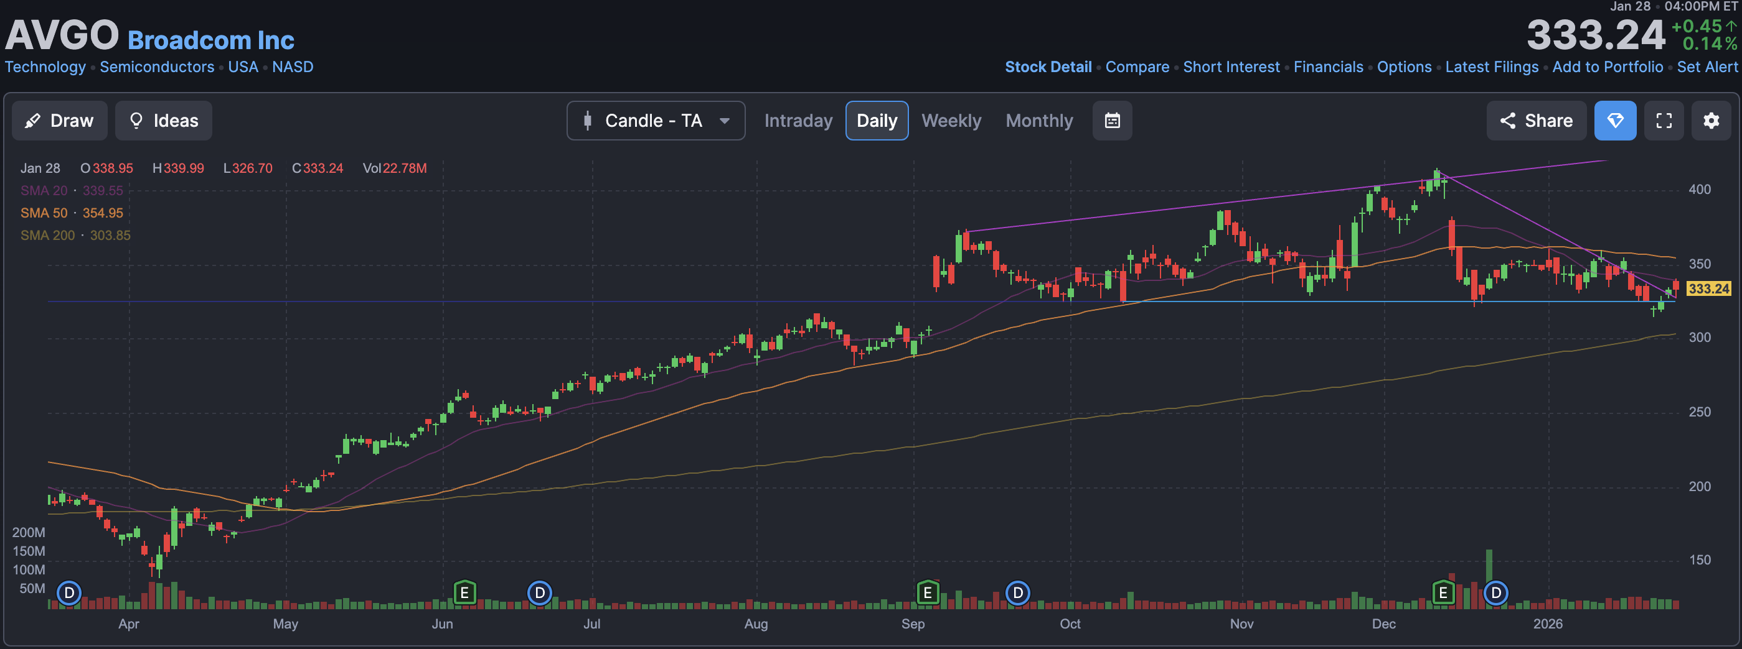
Task: Click the earnings marker in early June
Action: coord(464,594)
